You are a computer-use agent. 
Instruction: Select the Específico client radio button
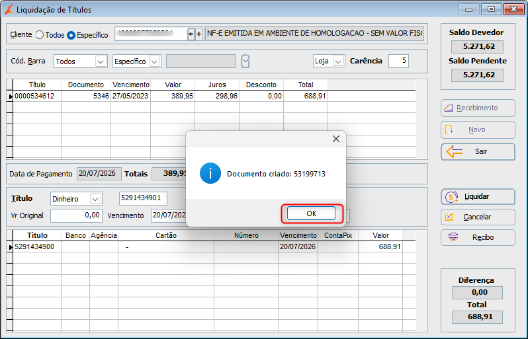click(x=71, y=35)
